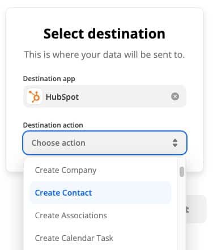The image size is (213, 250).
Task: Click the data will be sent description text
Action: (104, 54)
